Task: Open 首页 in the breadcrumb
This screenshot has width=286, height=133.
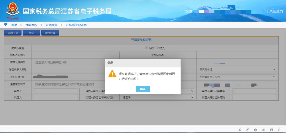Action: pos(14,25)
